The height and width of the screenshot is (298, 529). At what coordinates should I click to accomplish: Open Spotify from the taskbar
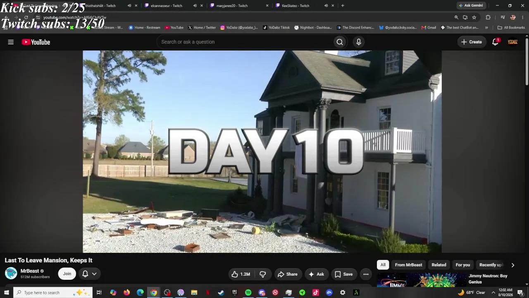[248, 293]
